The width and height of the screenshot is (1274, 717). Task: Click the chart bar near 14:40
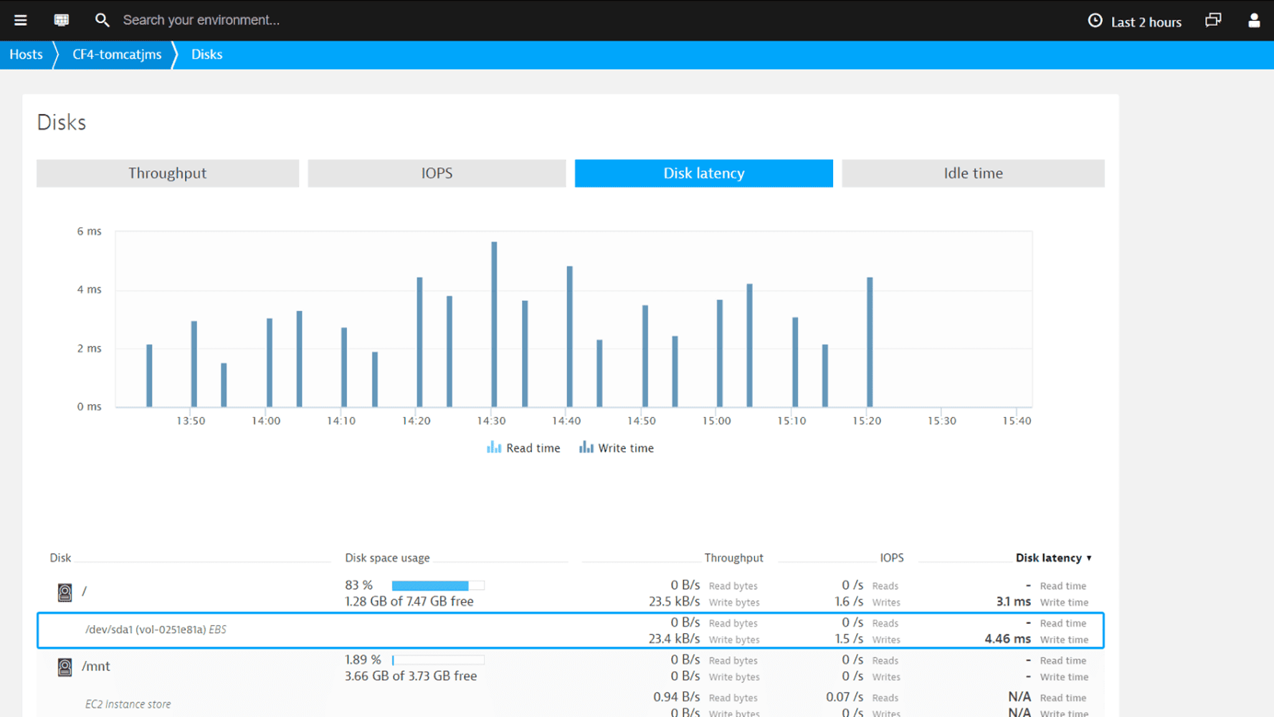click(569, 336)
